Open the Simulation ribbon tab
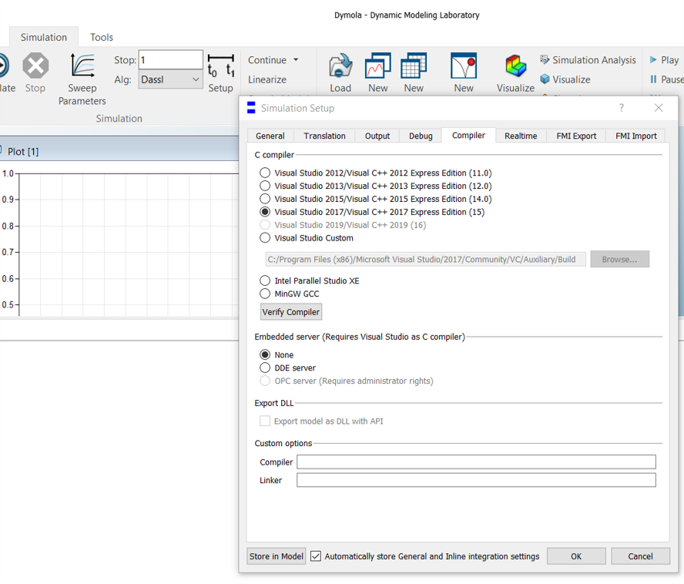Screen dimensions: 684x584 coord(44,37)
